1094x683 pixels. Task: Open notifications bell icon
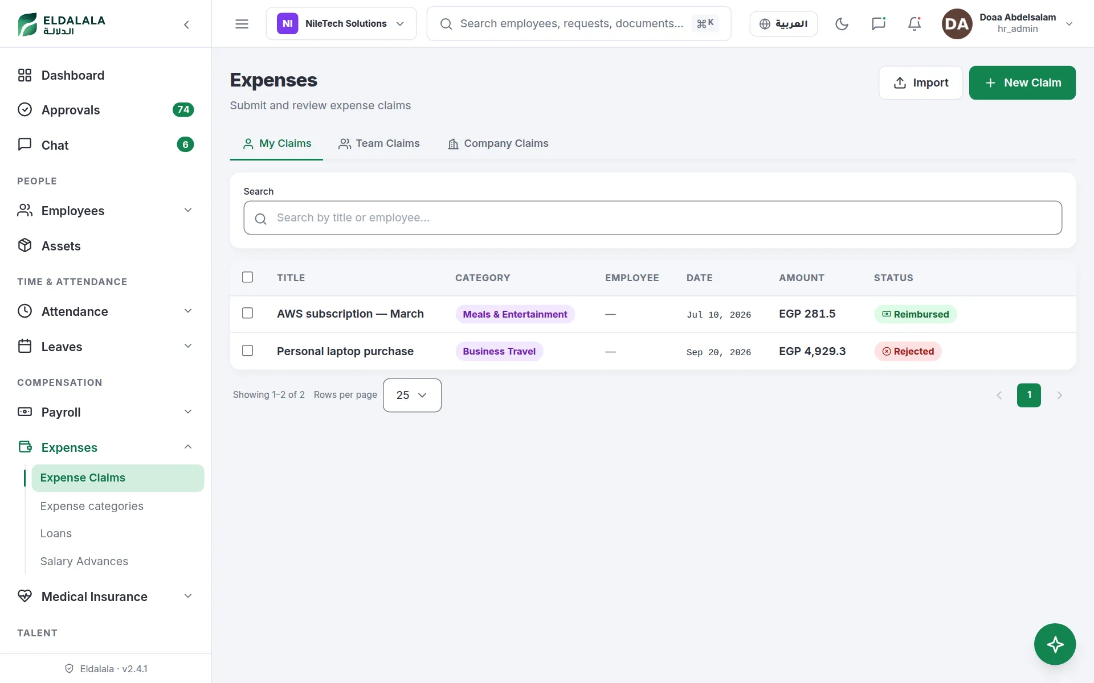pos(914,24)
